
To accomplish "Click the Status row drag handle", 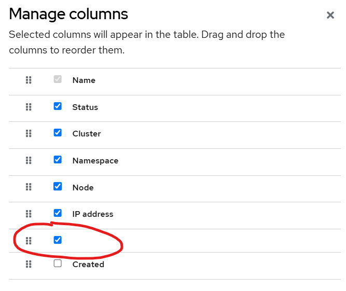I will pyautogui.click(x=29, y=107).
